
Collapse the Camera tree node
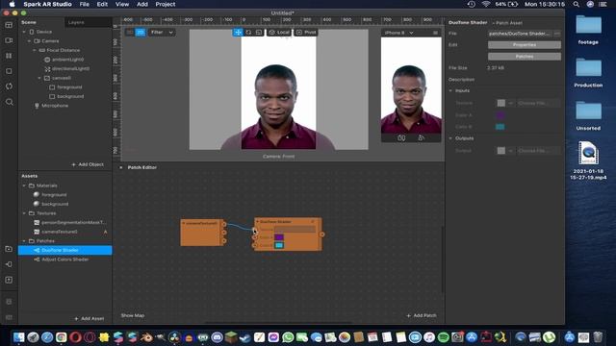click(x=29, y=40)
